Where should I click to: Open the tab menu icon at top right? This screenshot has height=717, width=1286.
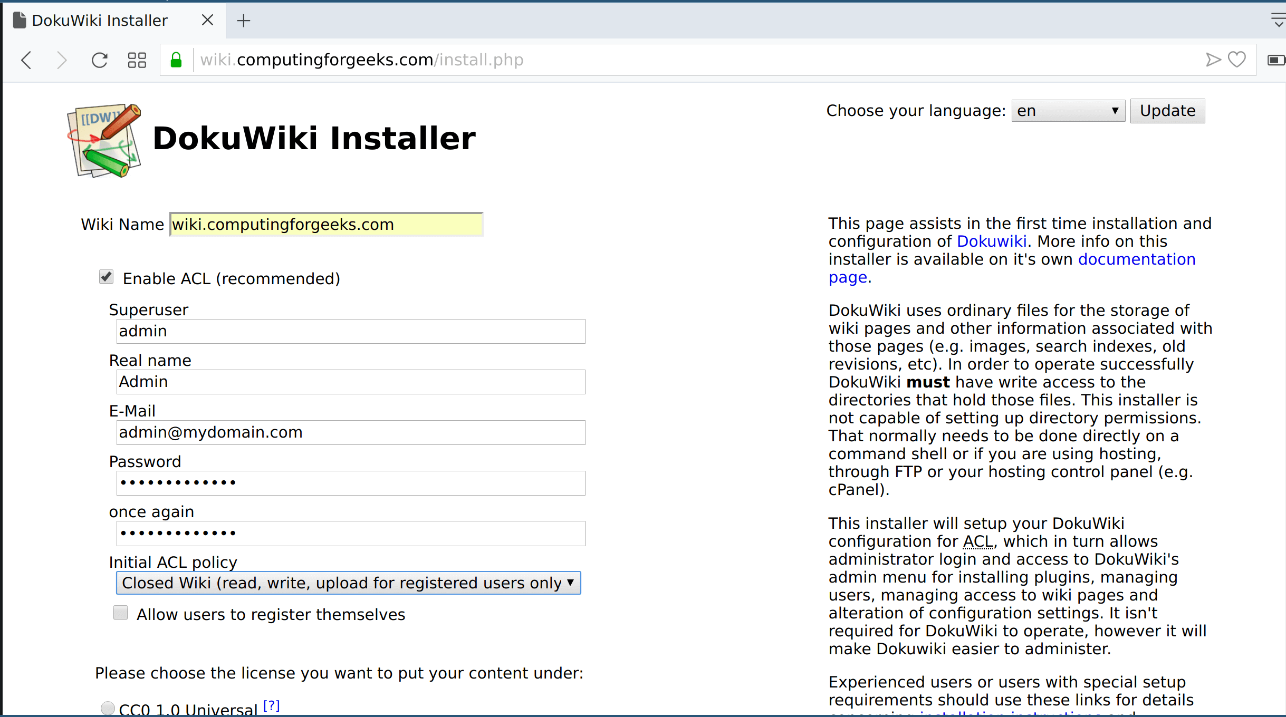(x=1279, y=20)
